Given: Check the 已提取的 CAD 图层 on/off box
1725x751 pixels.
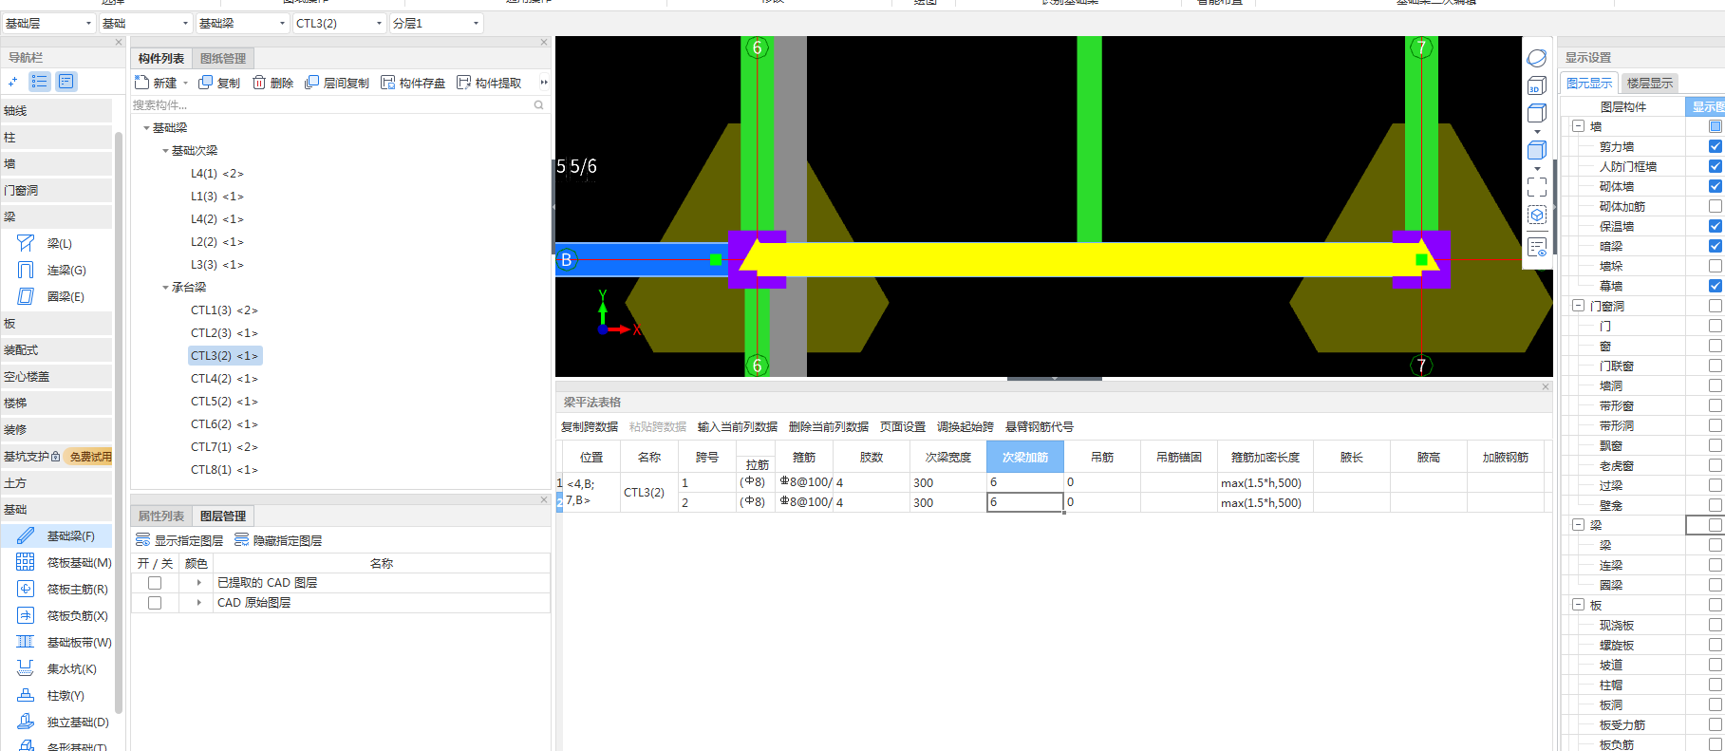Looking at the screenshot, I should click(155, 583).
